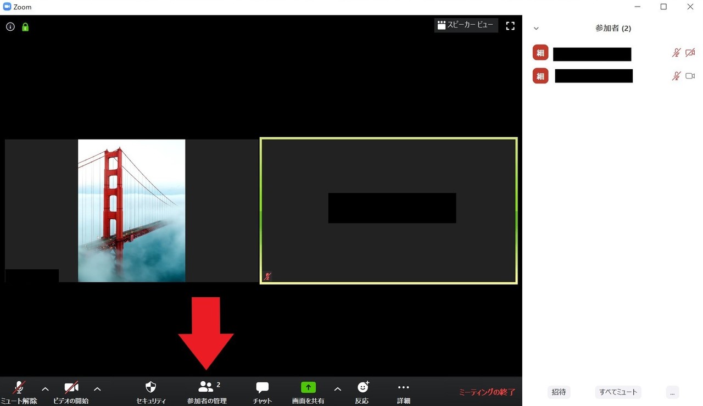Click muted mic icon in speaker tile
Image resolution: width=703 pixels, height=406 pixels.
tap(267, 277)
